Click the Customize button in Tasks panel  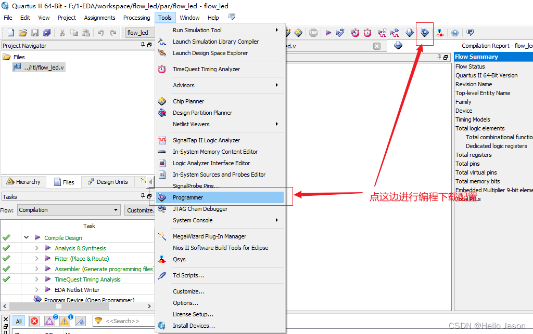pyautogui.click(x=139, y=210)
